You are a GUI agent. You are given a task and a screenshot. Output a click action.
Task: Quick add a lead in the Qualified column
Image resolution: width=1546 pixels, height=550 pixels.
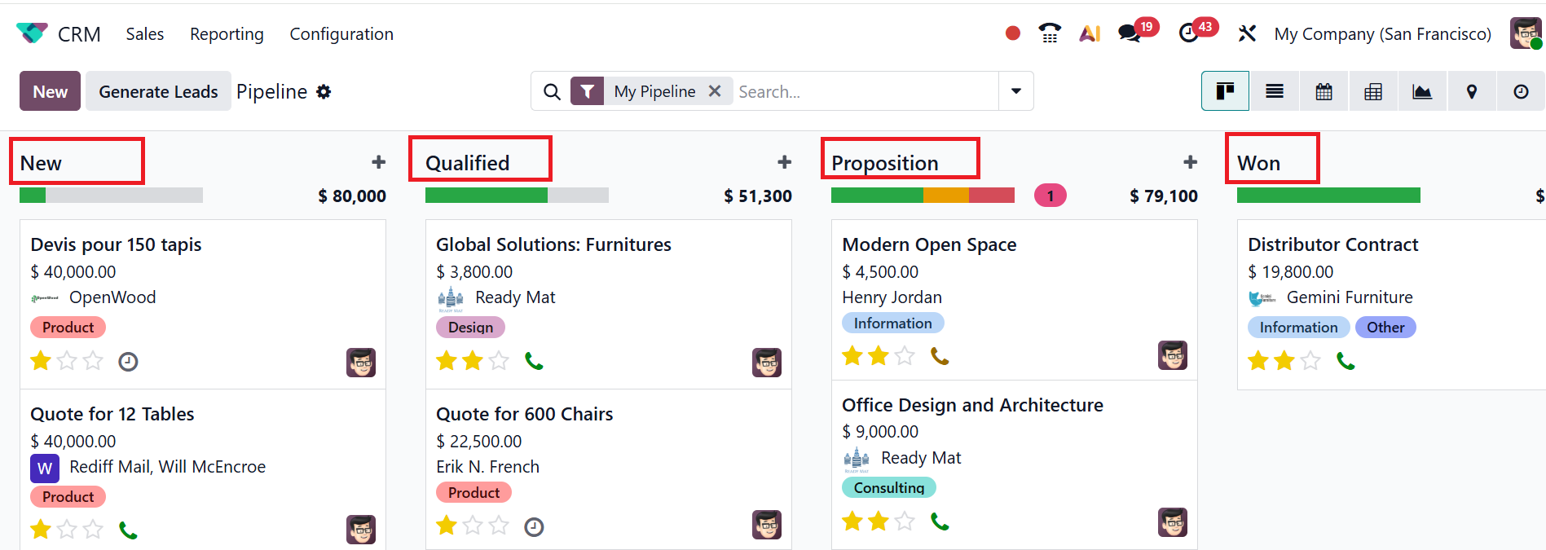pos(784,162)
